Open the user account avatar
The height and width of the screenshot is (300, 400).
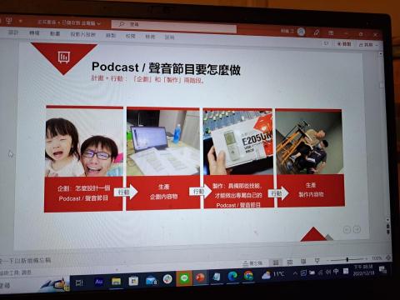coord(301,32)
